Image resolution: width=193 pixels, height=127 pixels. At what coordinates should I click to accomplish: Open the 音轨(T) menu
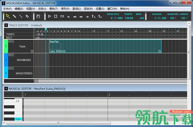pyautogui.click(x=53, y=9)
